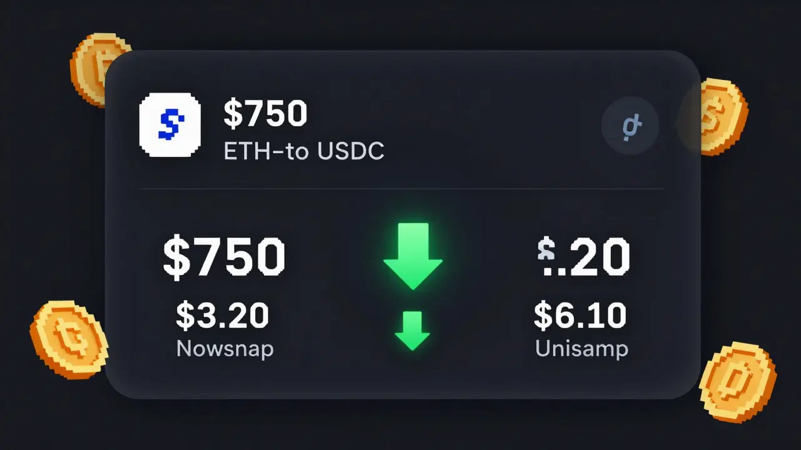Select the ETH-to USDC pair label

(304, 151)
